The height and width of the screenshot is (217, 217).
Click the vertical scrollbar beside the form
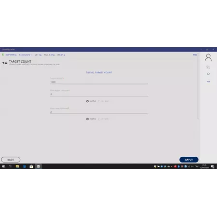198,86
